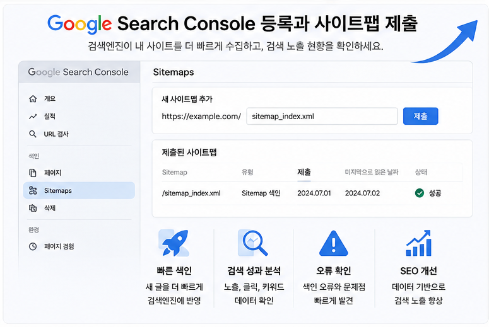Click the 검색 성과 분석 feature title
Viewport: 489px width, 327px height.
(x=254, y=271)
